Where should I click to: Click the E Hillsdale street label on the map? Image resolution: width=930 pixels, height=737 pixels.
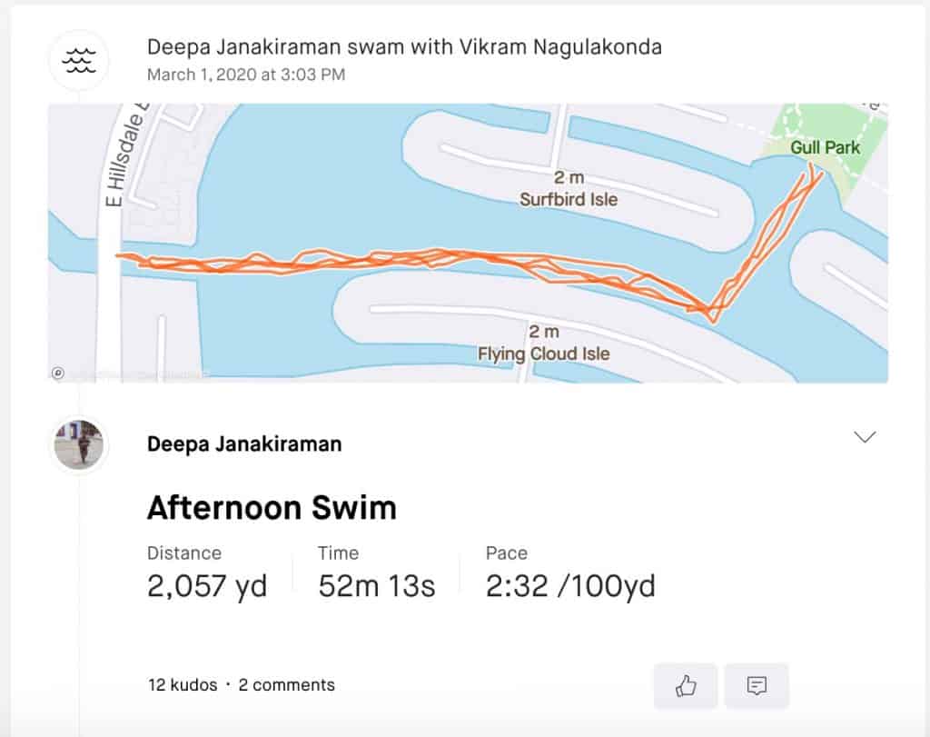point(114,162)
